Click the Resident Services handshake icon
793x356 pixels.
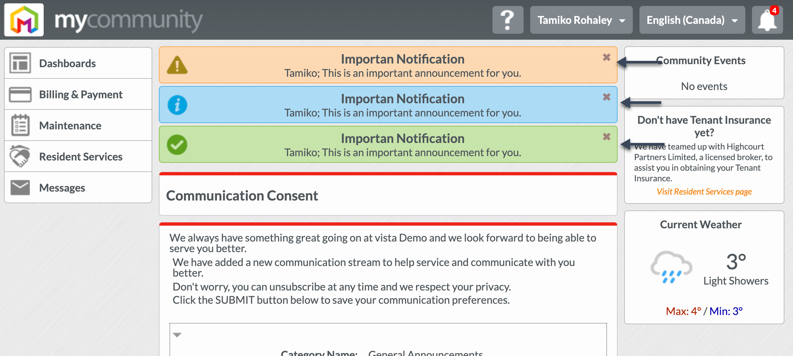(x=20, y=156)
